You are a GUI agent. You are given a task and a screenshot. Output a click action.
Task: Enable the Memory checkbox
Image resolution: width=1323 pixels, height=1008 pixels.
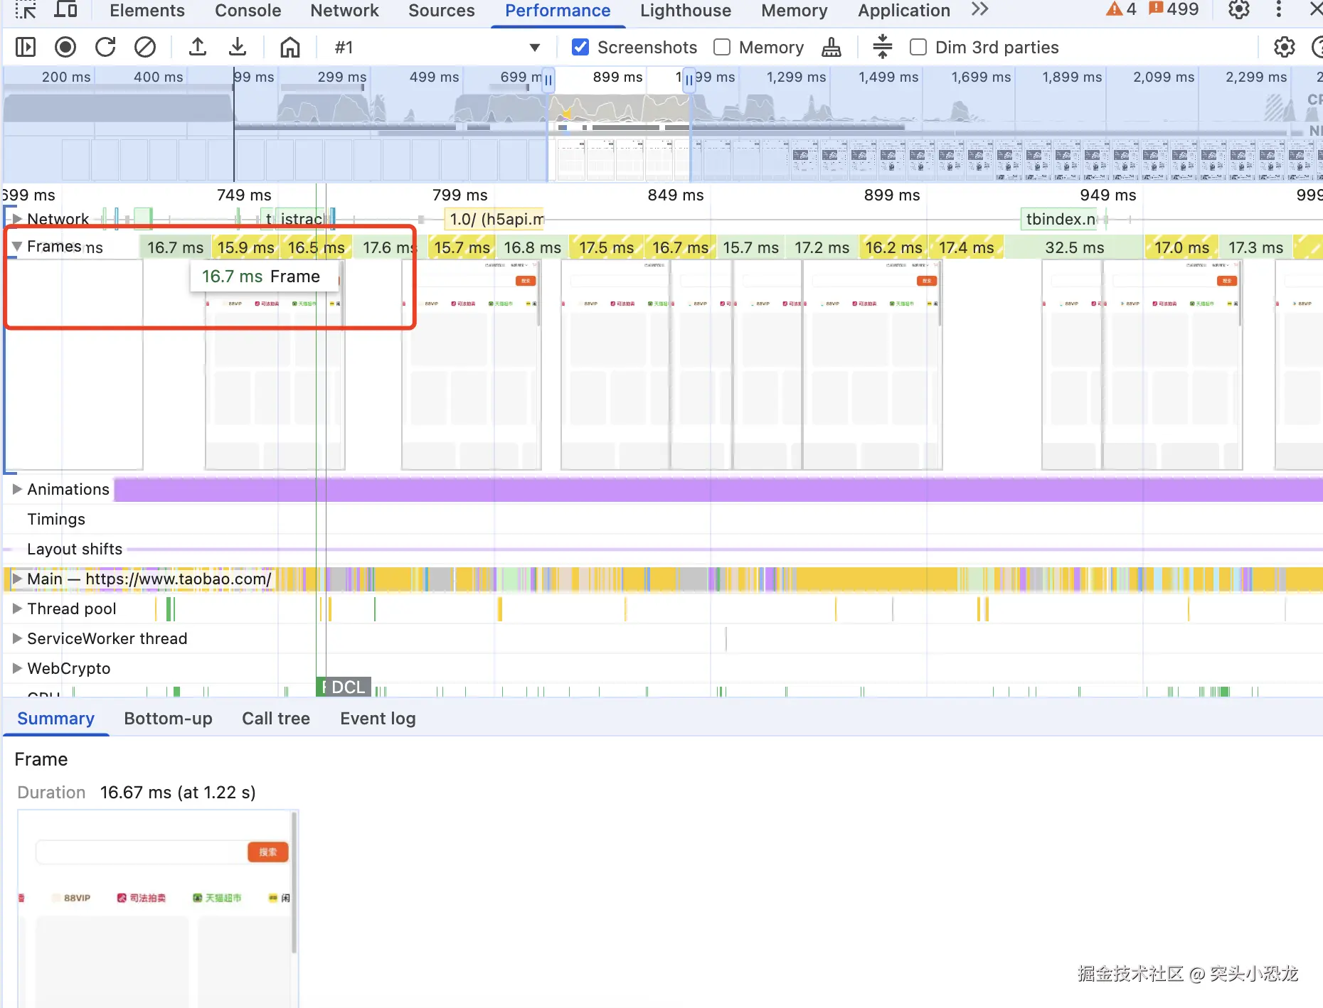[x=722, y=48]
